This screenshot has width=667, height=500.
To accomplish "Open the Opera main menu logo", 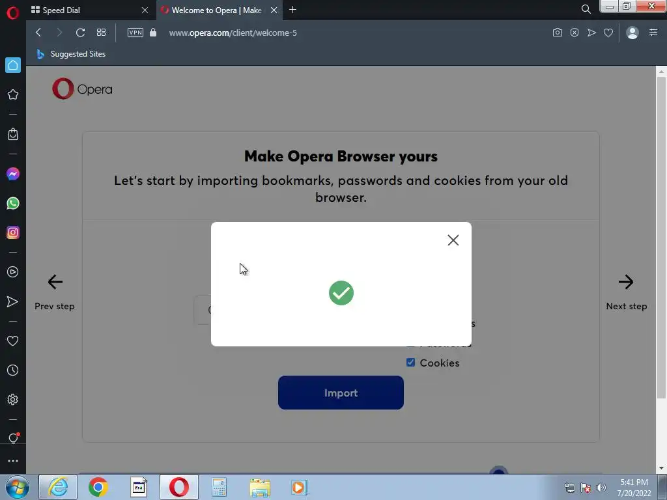I will [13, 13].
